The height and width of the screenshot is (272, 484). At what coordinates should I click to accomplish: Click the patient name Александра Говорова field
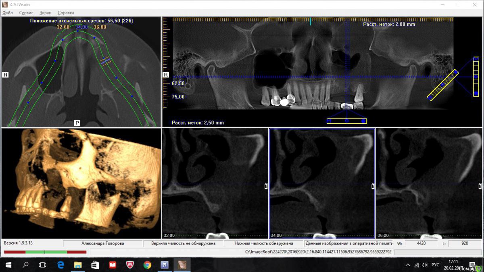tap(103, 243)
